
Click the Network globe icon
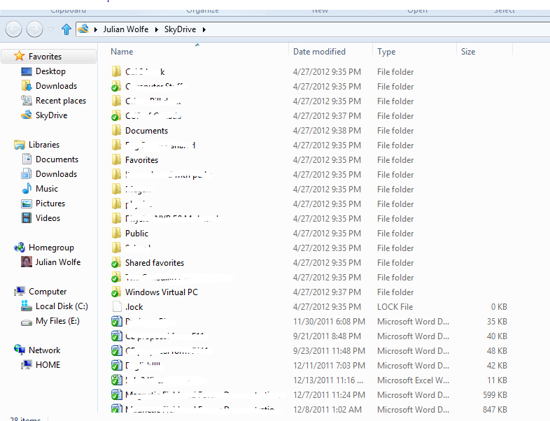point(20,350)
